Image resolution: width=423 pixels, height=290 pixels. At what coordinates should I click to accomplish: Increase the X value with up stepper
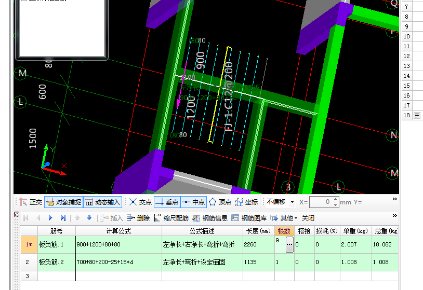pyautogui.click(x=335, y=200)
